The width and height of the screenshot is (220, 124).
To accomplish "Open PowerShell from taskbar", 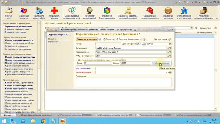I will (23, 121).
